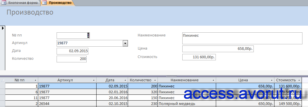This screenshot has width=308, height=107.
Task: Click the 149 500,00р. cost cell
Action: click(x=288, y=104)
